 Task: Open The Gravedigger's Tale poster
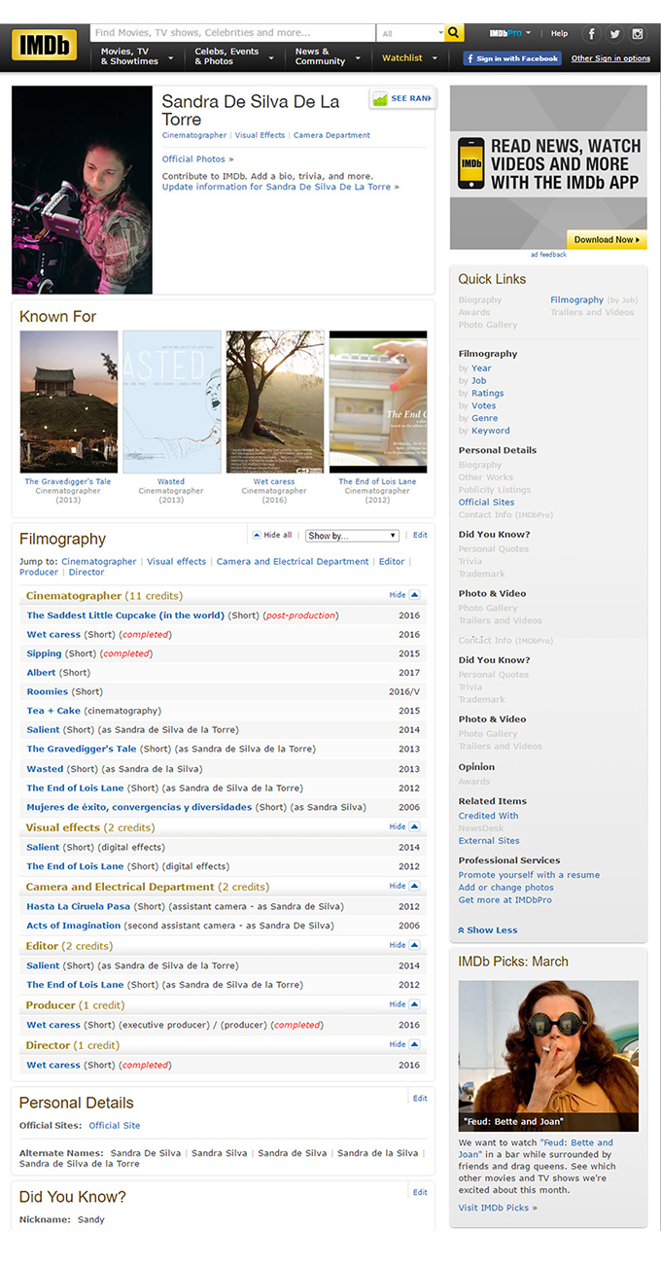tap(69, 402)
